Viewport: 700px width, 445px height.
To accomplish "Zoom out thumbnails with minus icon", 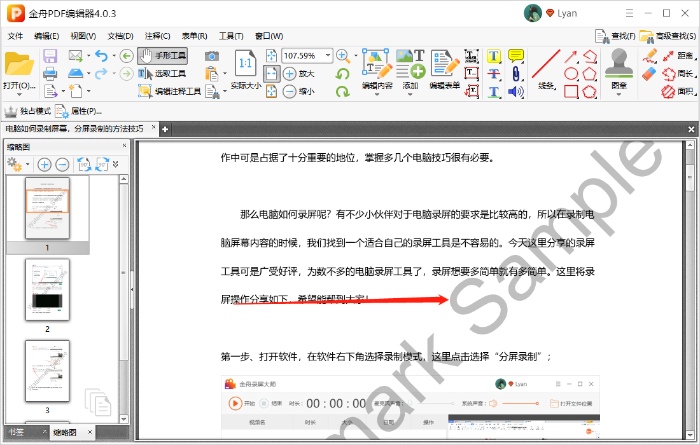I will (x=62, y=165).
